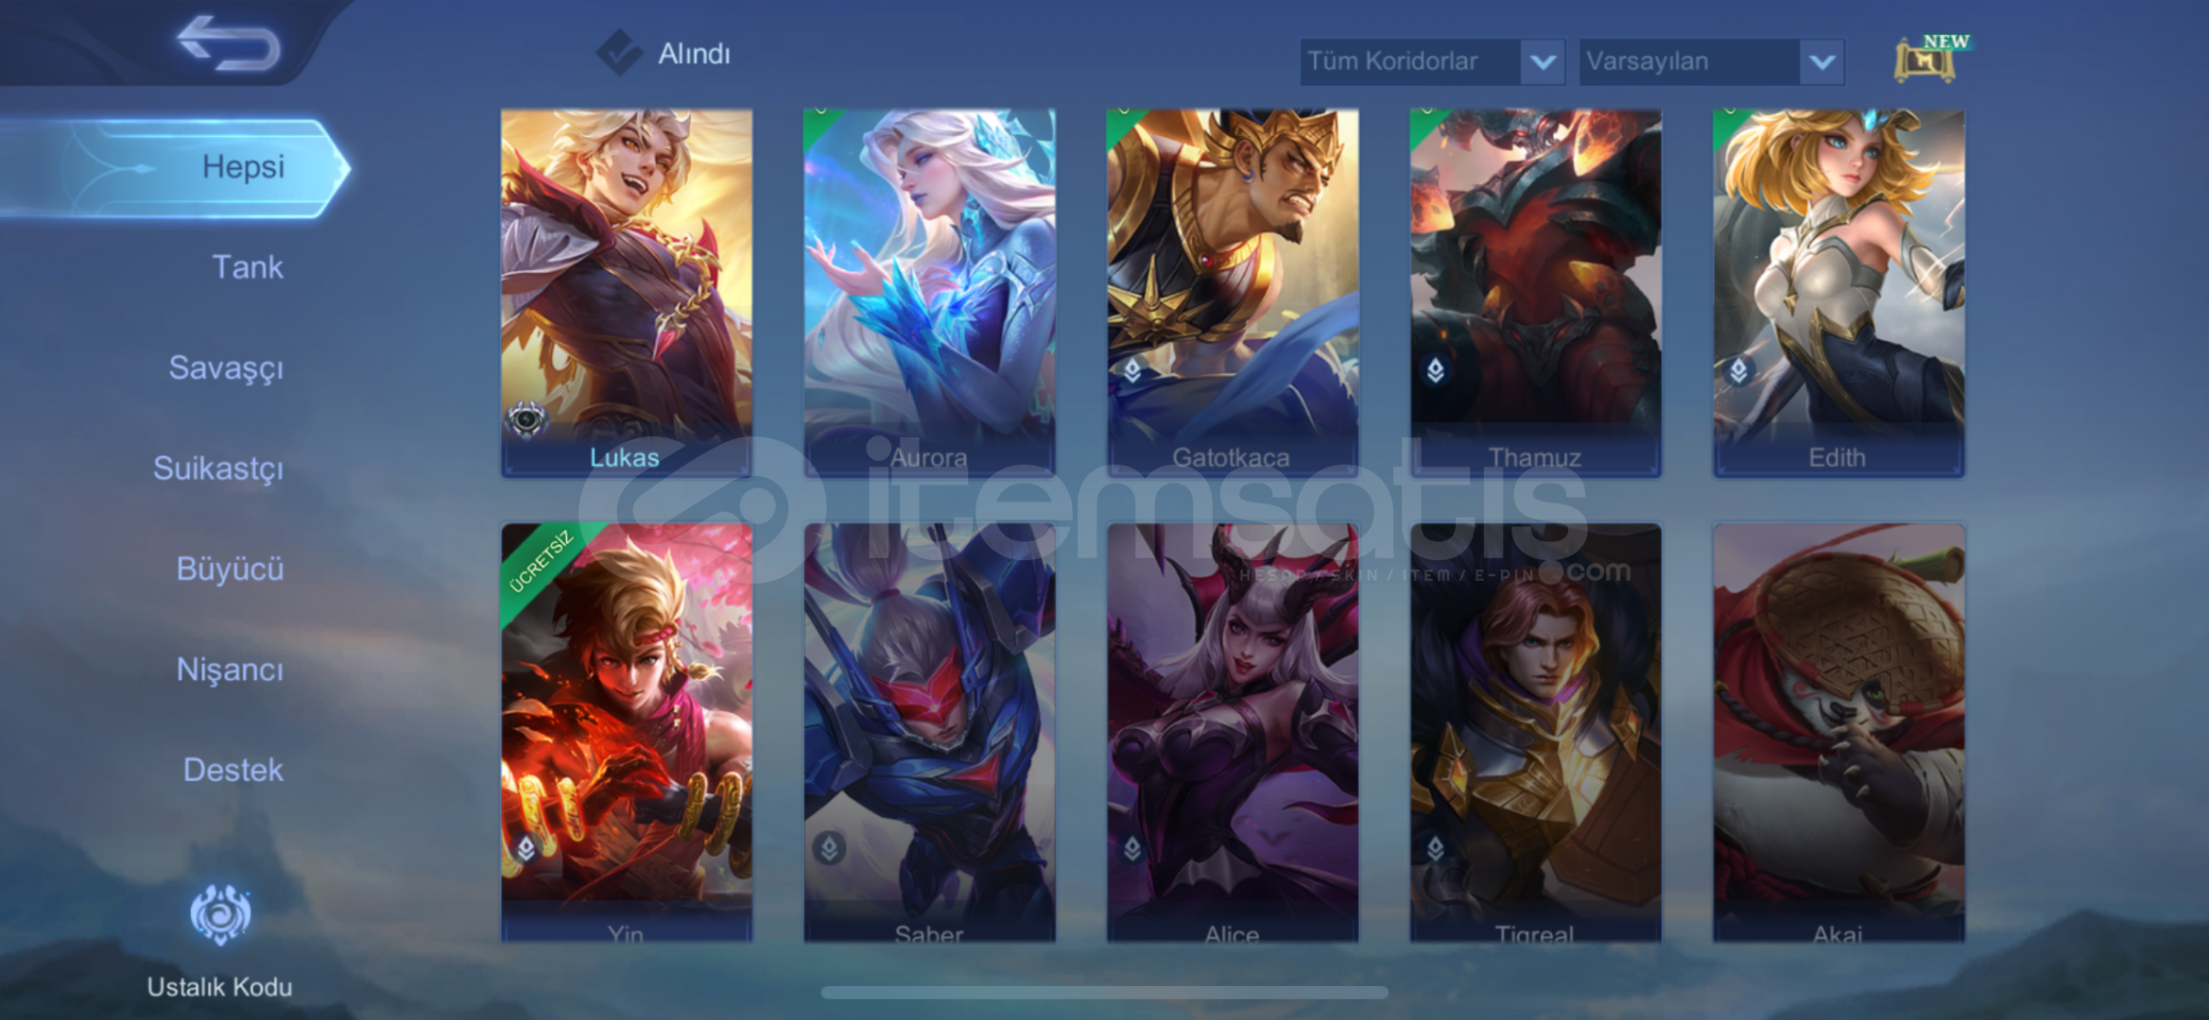Open the Tüm Koridorlar lane selector
This screenshot has height=1020, width=2209.
pyautogui.click(x=1432, y=62)
